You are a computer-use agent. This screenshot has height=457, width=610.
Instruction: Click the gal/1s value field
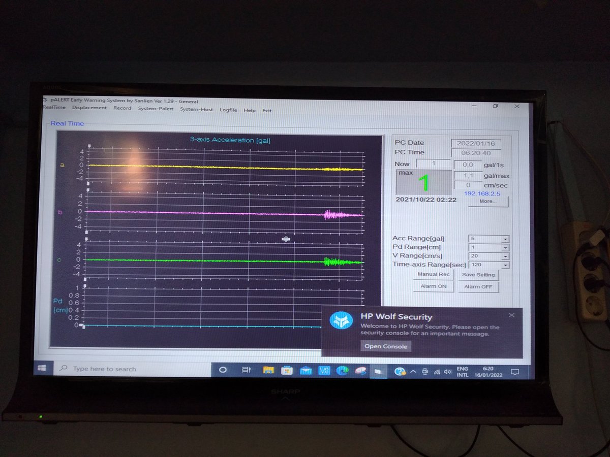tap(467, 165)
